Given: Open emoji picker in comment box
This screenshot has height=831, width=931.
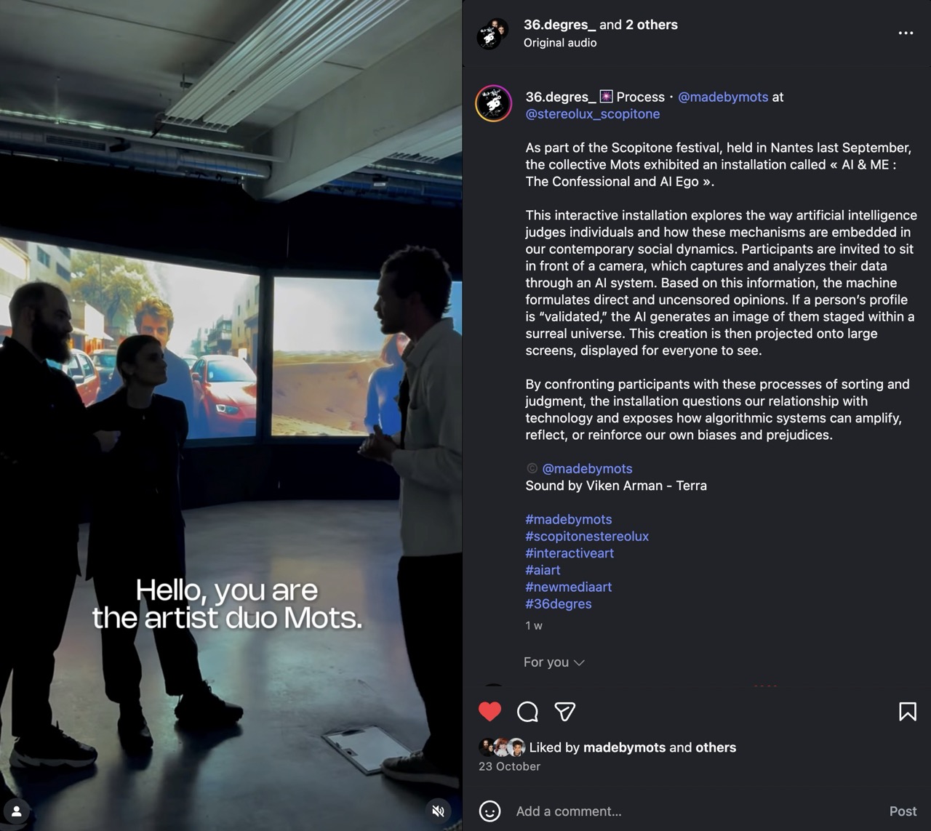Looking at the screenshot, I should coord(490,811).
